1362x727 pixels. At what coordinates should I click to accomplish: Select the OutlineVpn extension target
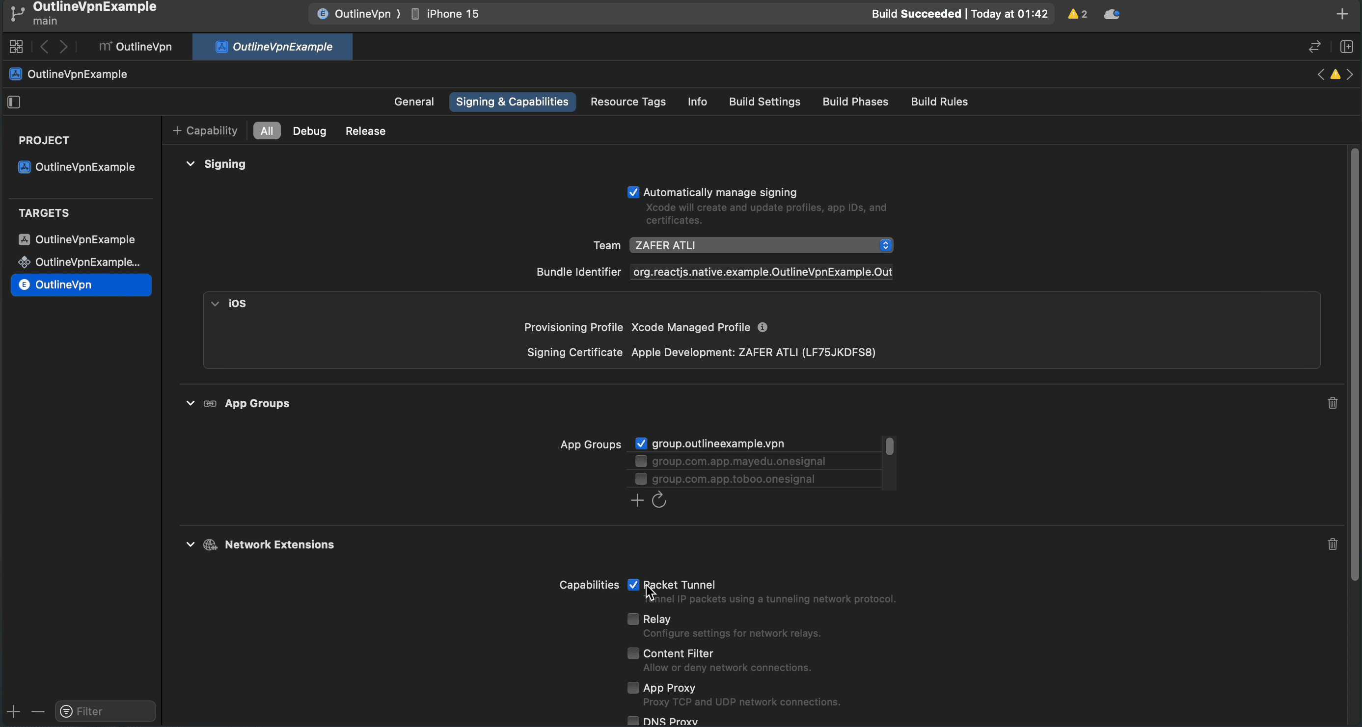coord(81,285)
